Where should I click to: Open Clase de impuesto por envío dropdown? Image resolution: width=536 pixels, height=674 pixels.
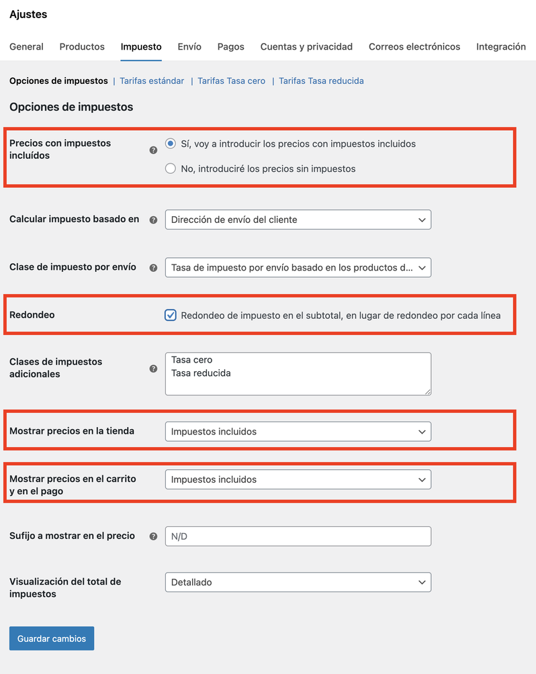pyautogui.click(x=298, y=267)
